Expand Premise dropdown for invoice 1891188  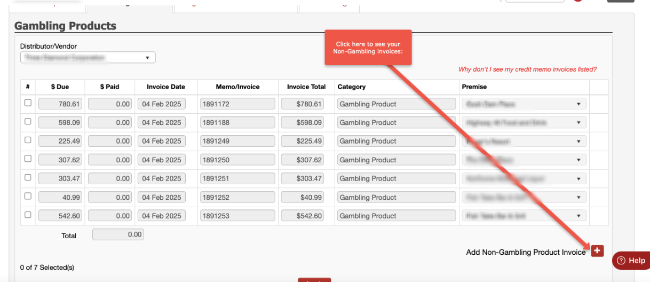(x=524, y=123)
